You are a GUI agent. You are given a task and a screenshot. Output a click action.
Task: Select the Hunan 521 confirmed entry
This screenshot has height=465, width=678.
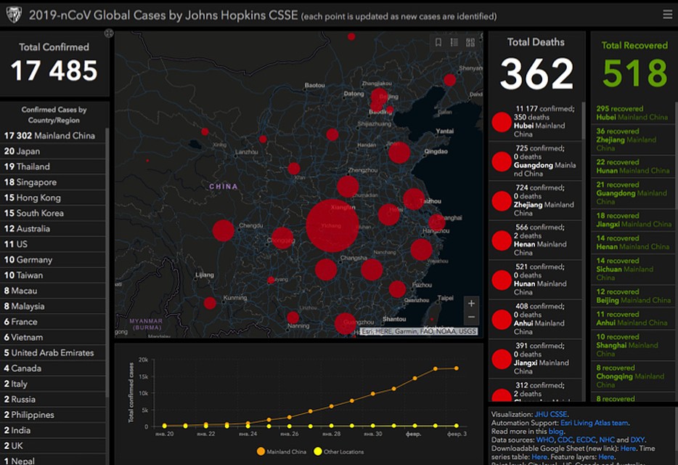[x=535, y=280]
